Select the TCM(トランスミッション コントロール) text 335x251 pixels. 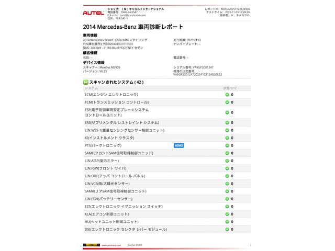pyautogui.click(x=117, y=102)
